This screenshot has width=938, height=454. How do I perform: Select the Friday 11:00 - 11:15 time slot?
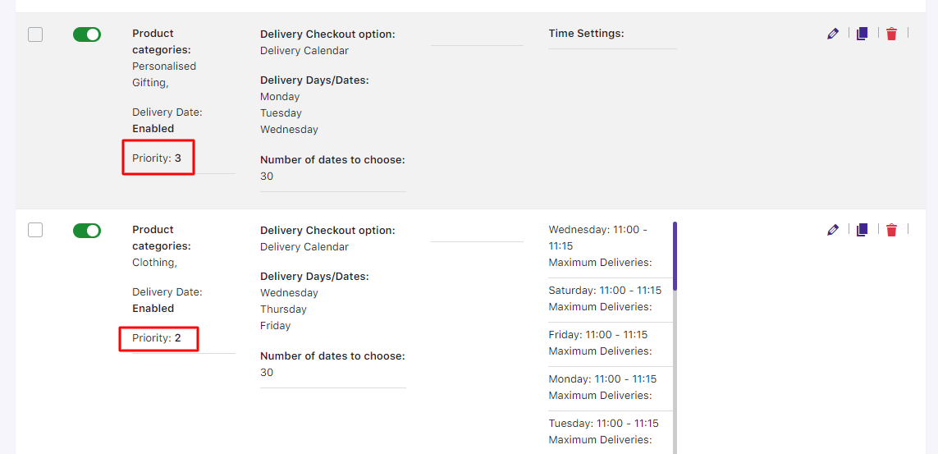(597, 335)
